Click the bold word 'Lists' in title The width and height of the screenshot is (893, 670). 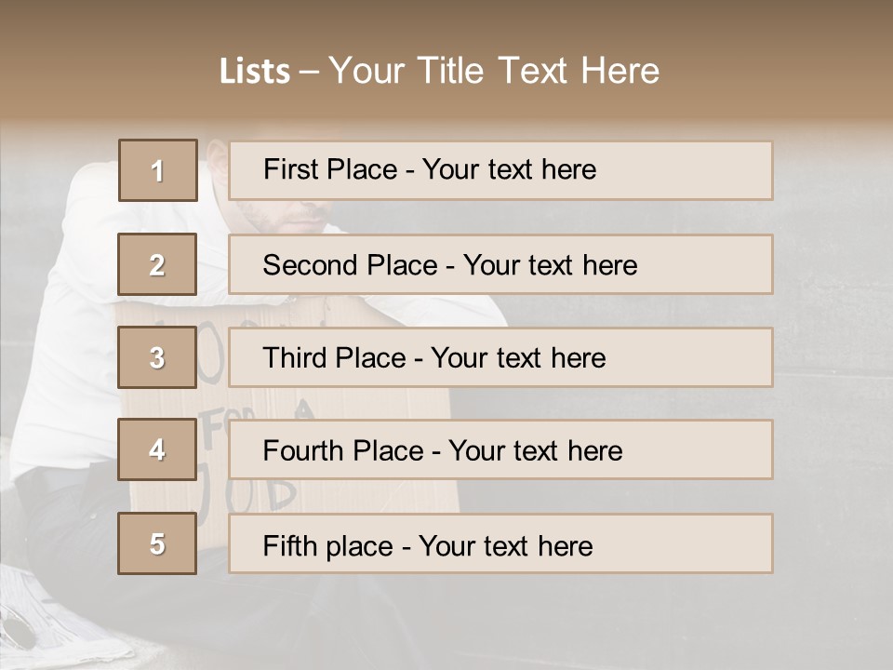point(255,72)
